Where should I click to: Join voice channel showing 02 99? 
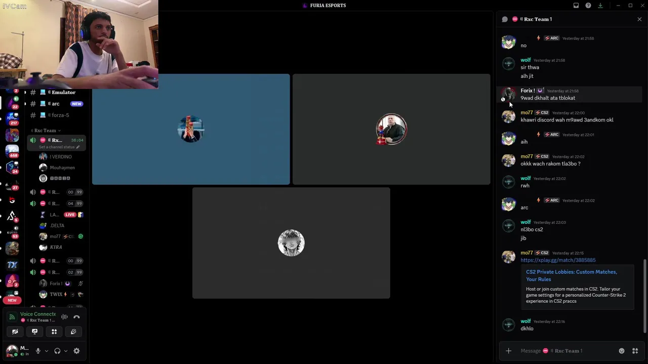(x=57, y=272)
